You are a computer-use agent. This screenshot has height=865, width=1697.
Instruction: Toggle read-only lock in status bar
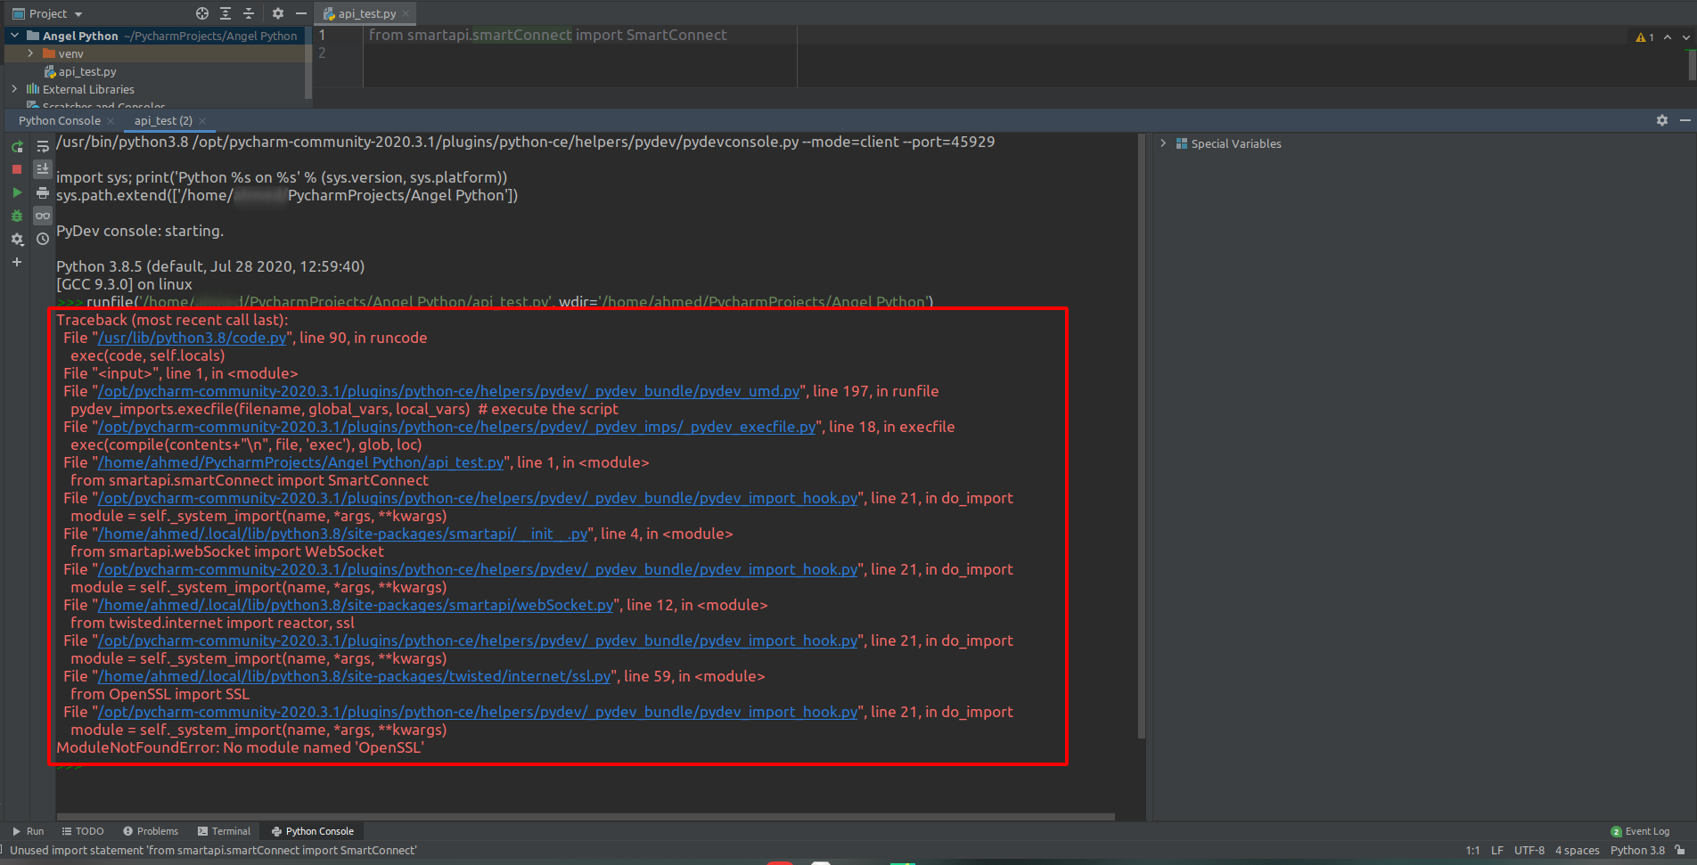1680,850
